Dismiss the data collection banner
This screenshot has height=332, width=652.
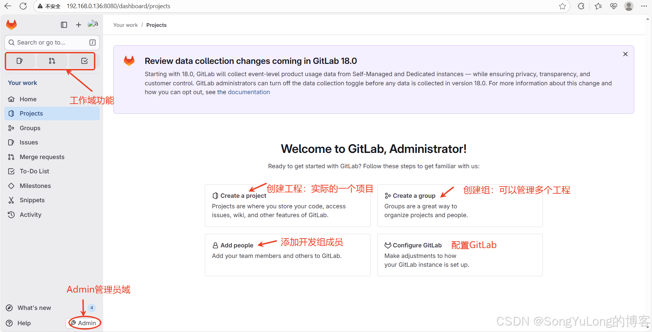(625, 54)
